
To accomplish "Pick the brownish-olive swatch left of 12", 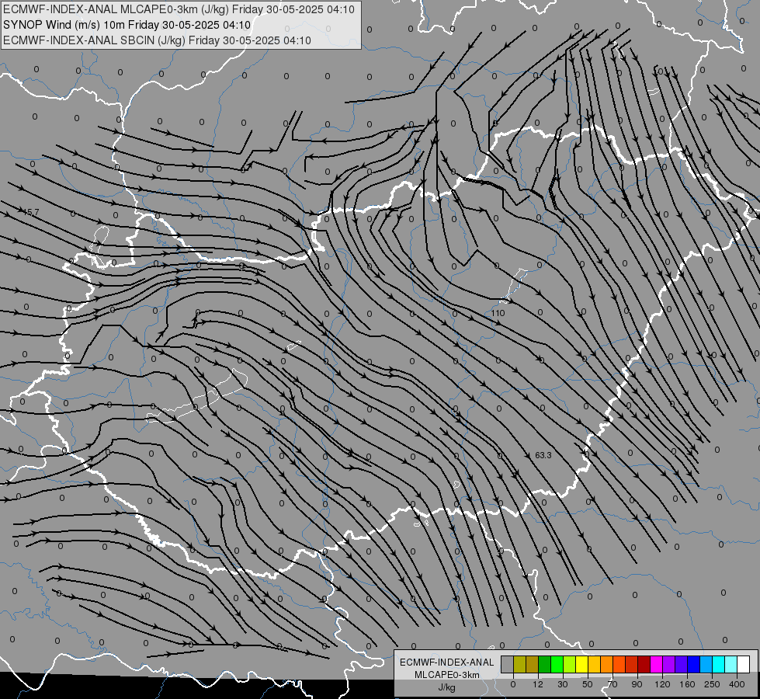I will pos(533,664).
